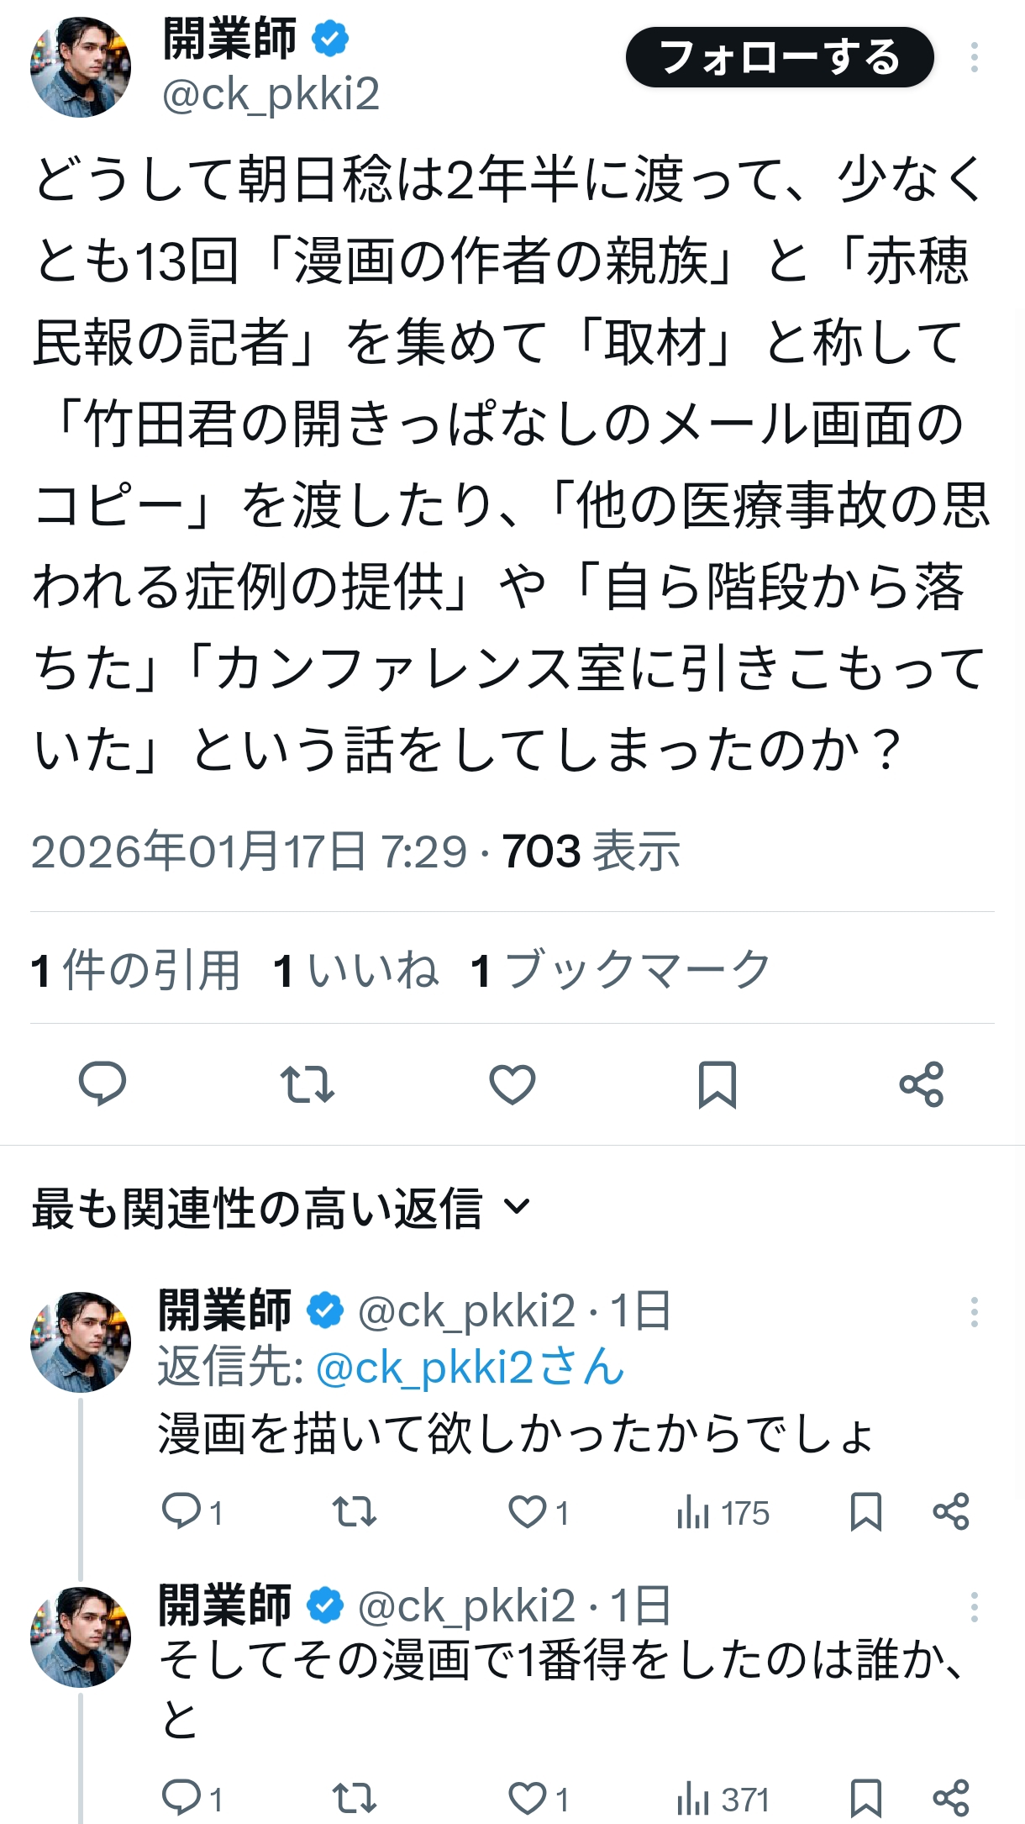Bookmark the main tweet

click(717, 1083)
